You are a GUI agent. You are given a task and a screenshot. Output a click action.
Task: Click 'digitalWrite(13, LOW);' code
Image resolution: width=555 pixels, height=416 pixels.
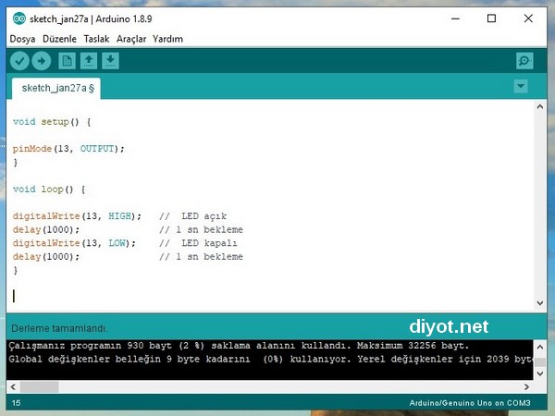pos(74,243)
